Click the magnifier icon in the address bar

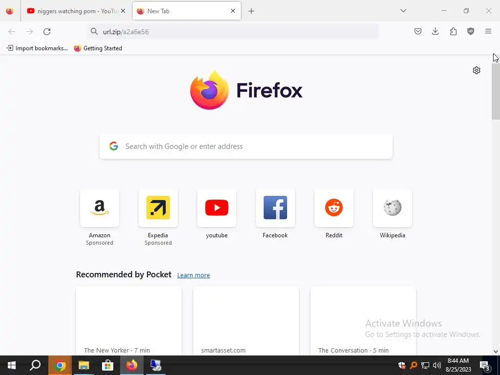click(94, 31)
